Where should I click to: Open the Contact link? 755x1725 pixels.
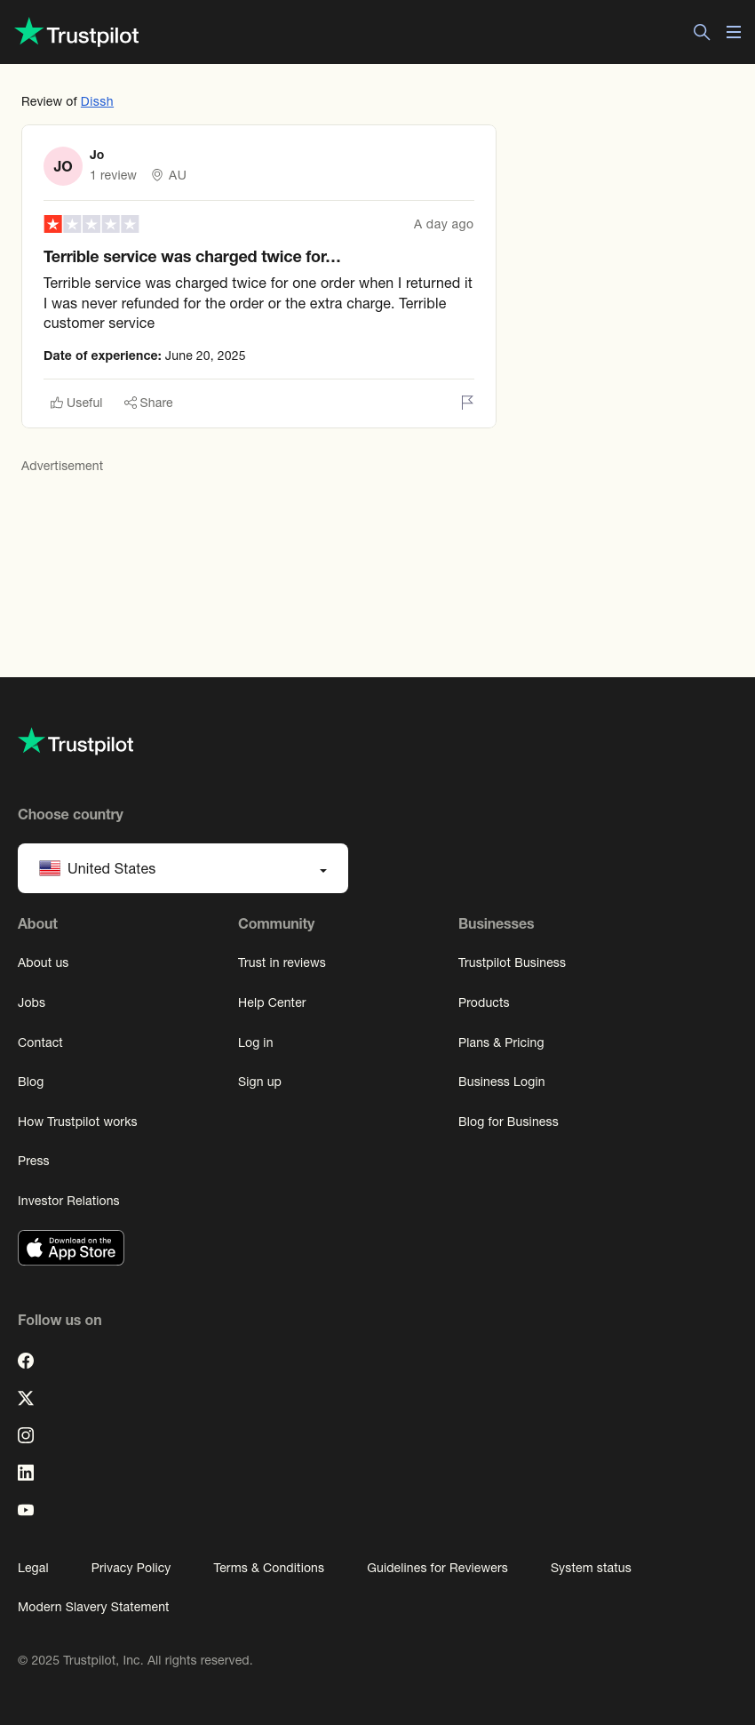[40, 1042]
